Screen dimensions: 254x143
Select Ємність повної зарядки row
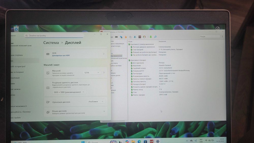click(x=141, y=79)
